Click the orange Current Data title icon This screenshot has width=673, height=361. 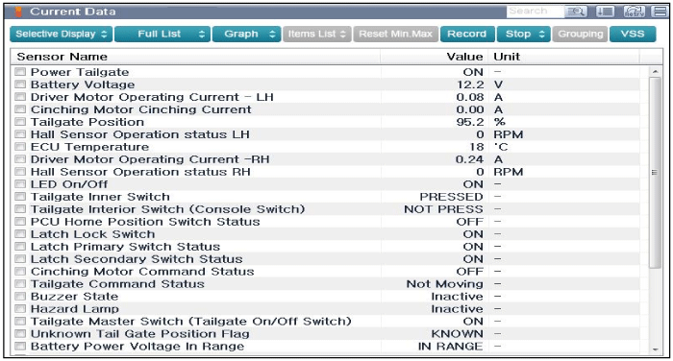[18, 12]
